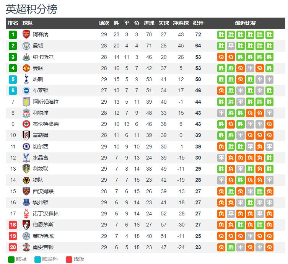Viewport: 288px width, 264px height.
Task: Sort table by 净胜球 column header
Action: coord(181,23)
